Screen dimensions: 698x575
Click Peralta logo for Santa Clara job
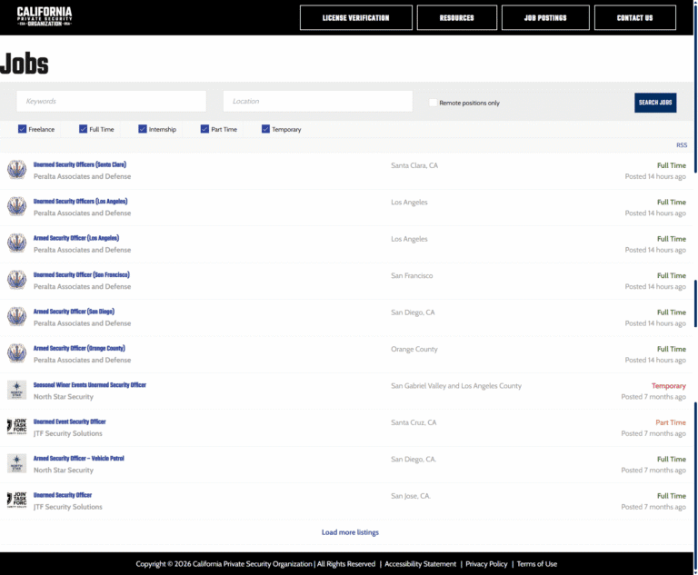click(17, 170)
